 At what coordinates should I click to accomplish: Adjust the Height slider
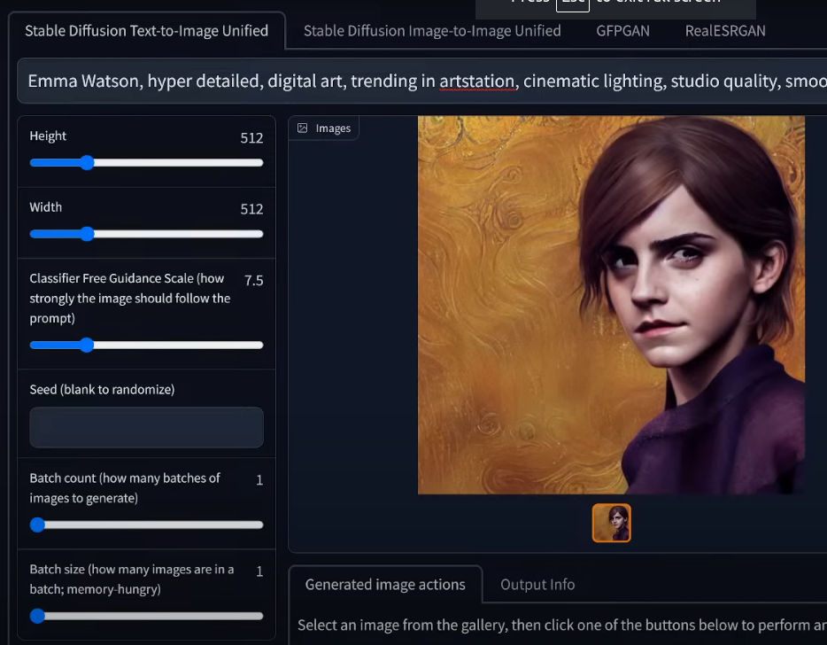click(x=147, y=162)
